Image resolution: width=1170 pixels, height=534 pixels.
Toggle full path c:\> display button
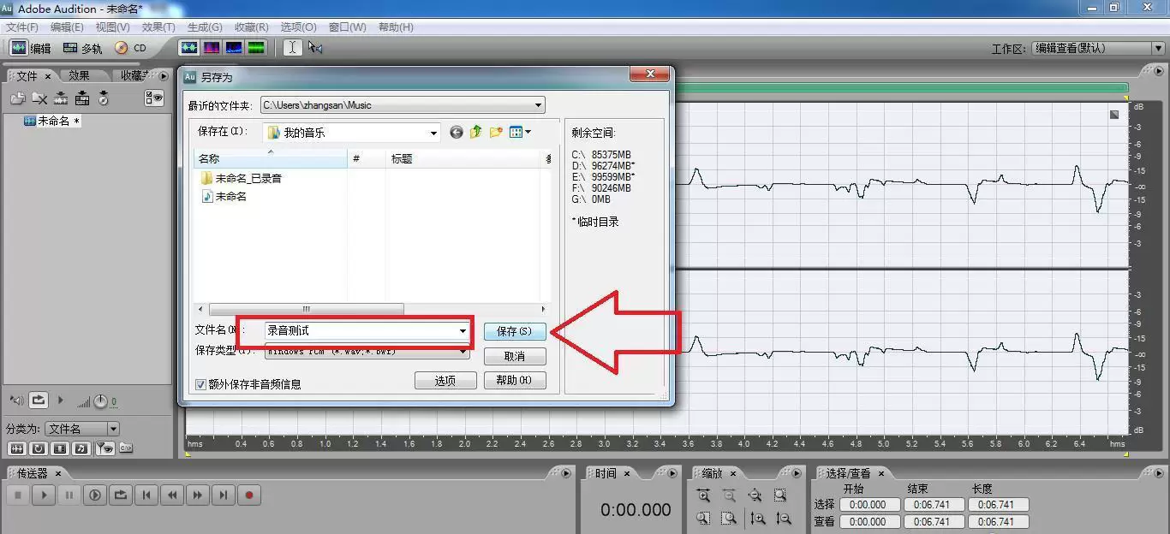[125, 448]
